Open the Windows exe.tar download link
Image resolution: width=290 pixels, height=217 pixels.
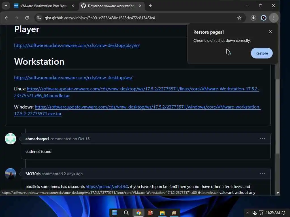point(137,110)
